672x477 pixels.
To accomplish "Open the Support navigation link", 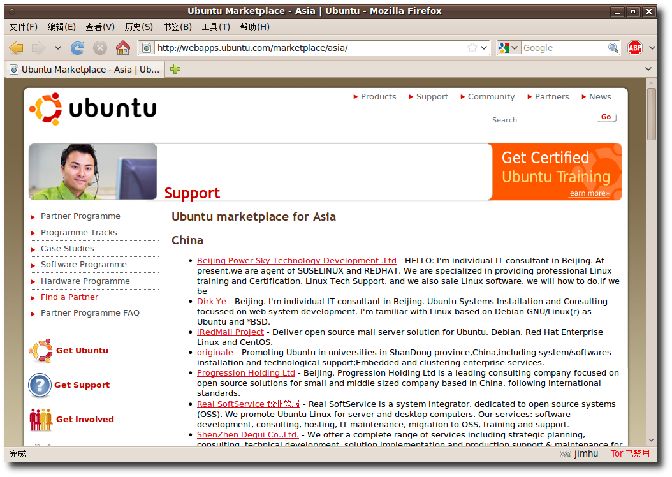I will [432, 97].
